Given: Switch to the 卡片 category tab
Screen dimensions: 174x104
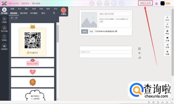Looking at the screenshot, I should click(19, 9).
